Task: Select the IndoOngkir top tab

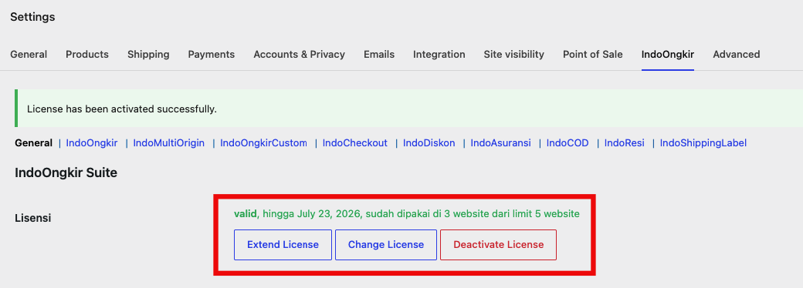Action: pos(668,54)
